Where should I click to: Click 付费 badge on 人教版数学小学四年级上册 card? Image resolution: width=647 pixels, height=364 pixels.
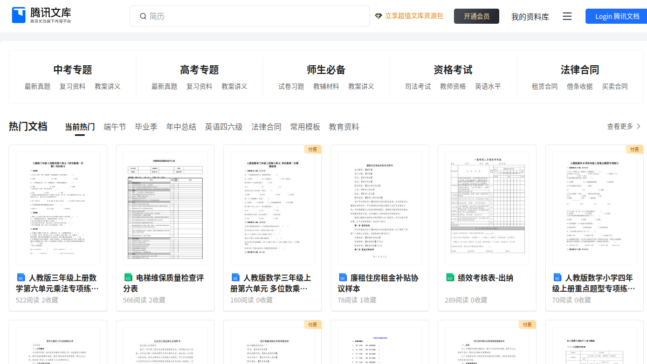[x=635, y=149]
